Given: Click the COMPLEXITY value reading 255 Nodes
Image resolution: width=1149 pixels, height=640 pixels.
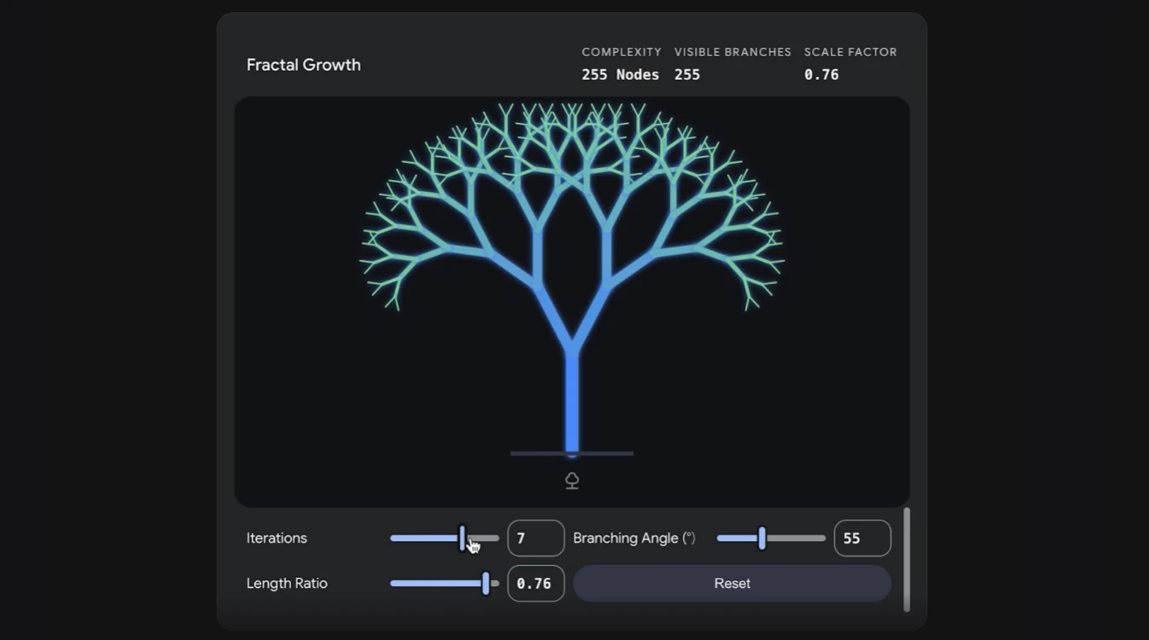Looking at the screenshot, I should (621, 74).
